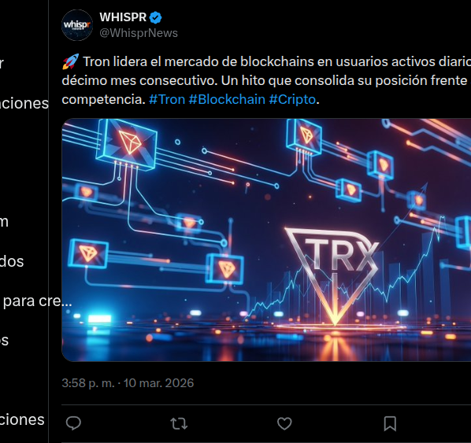Select the sidebar item ending in "dos"
The height and width of the screenshot is (443, 471).
click(12, 261)
